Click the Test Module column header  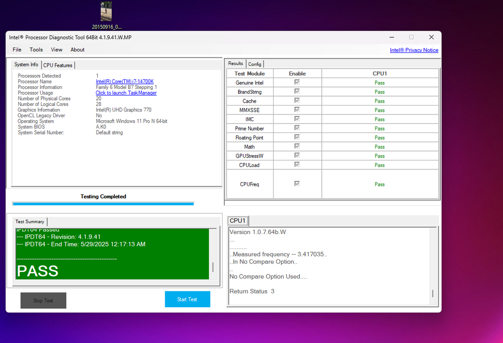250,74
